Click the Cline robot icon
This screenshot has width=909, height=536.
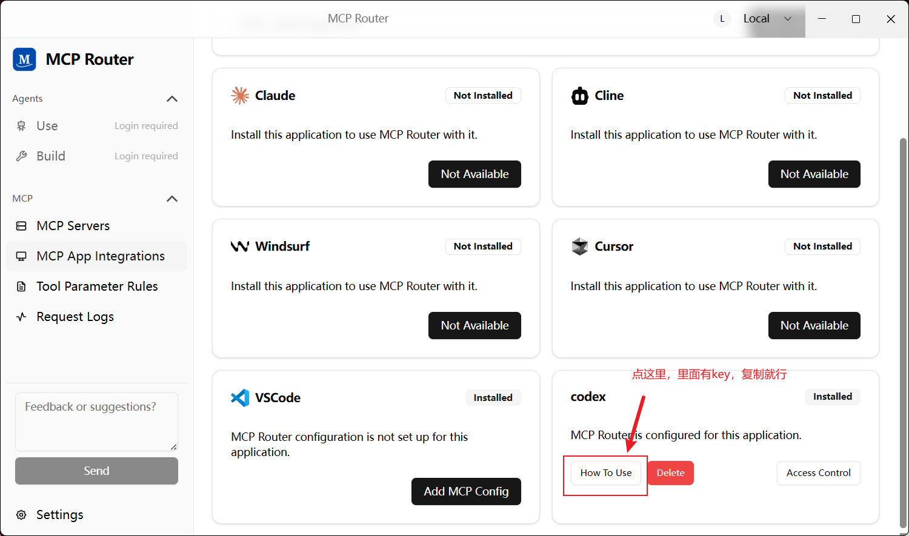[x=580, y=96]
